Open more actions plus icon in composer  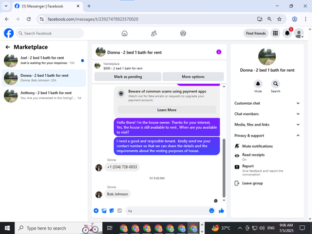coord(96,211)
